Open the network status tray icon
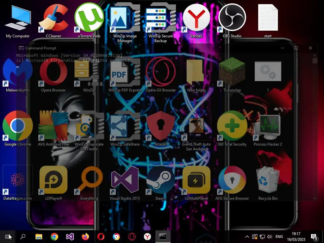 (x=262, y=237)
